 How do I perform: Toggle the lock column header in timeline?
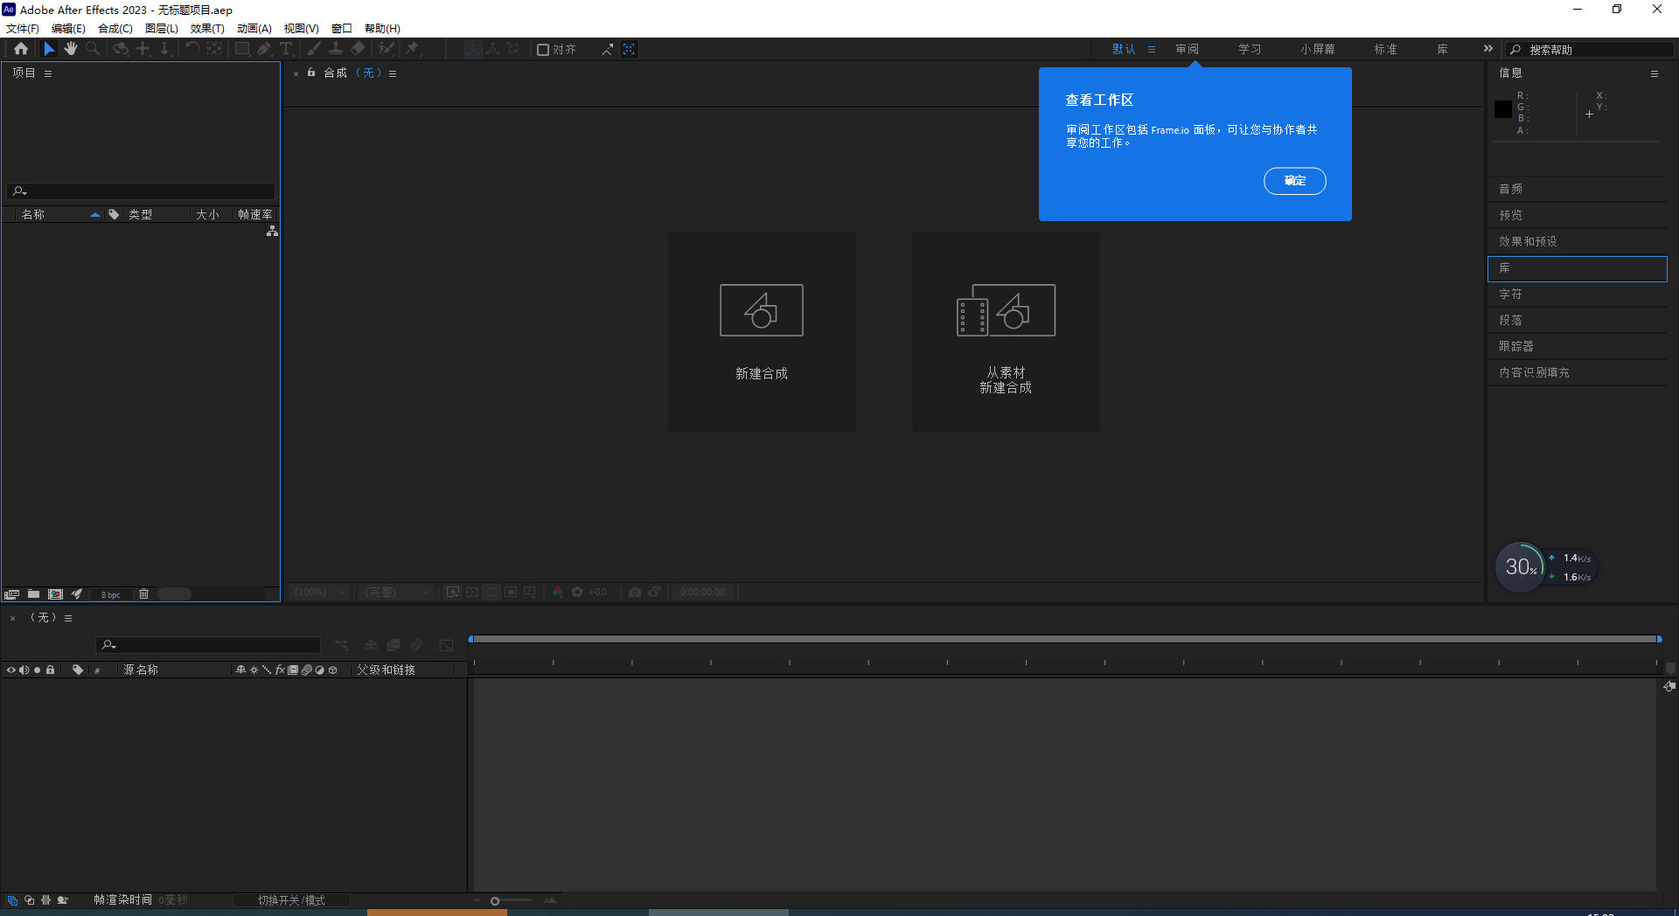(51, 670)
